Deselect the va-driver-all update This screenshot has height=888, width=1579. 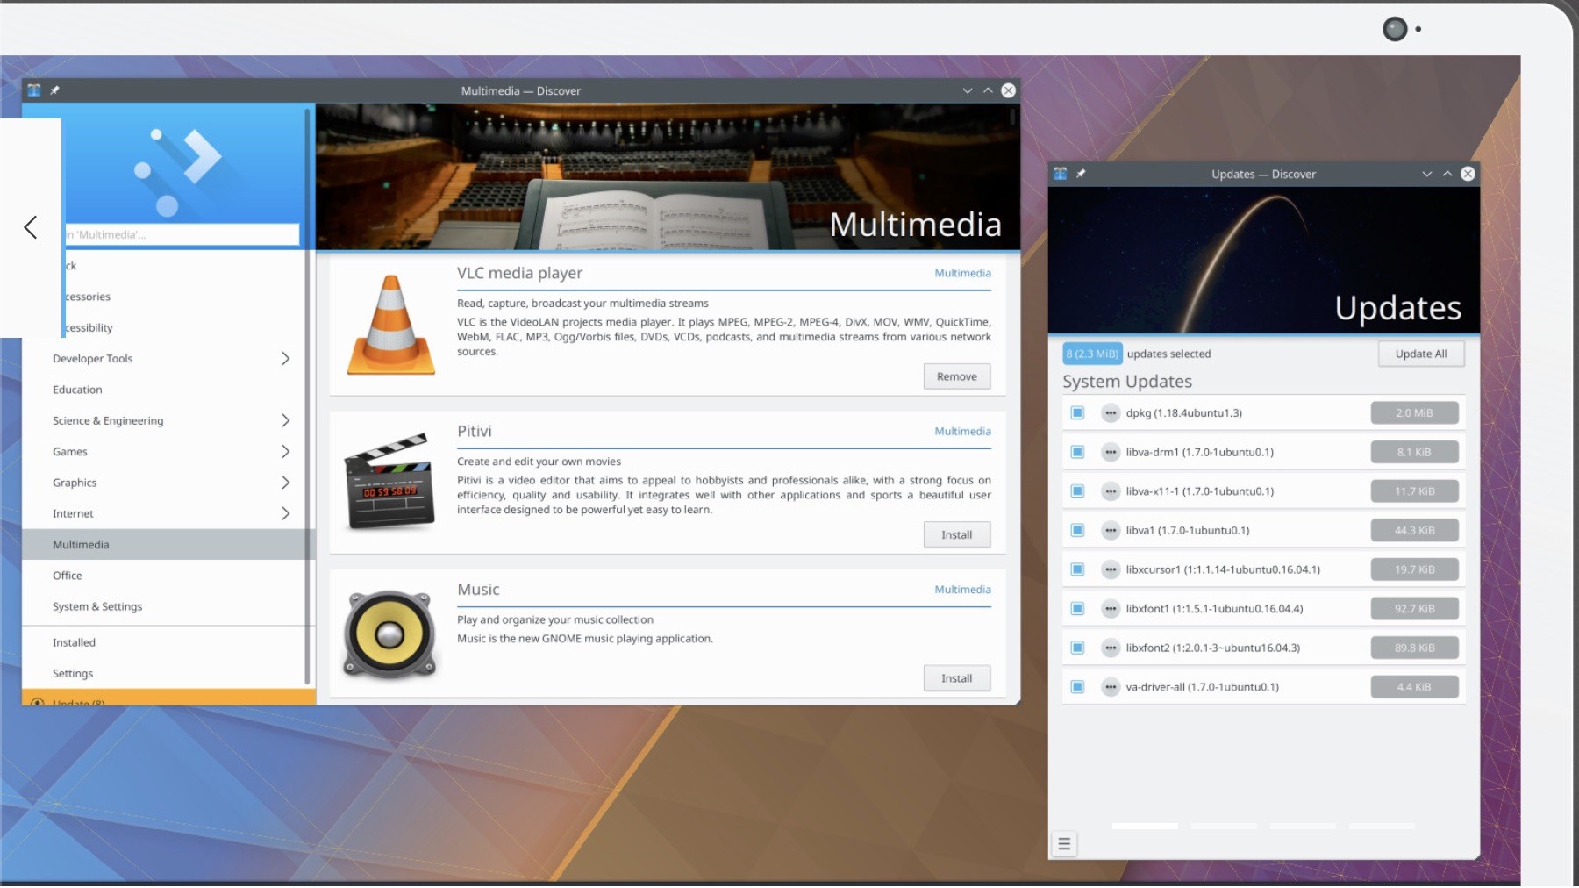coord(1077,687)
